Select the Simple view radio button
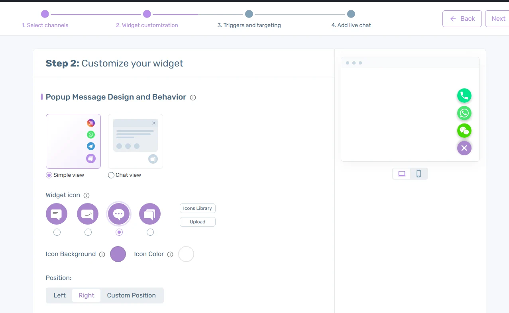Screen dimensions: 509x313 (x=49, y=175)
